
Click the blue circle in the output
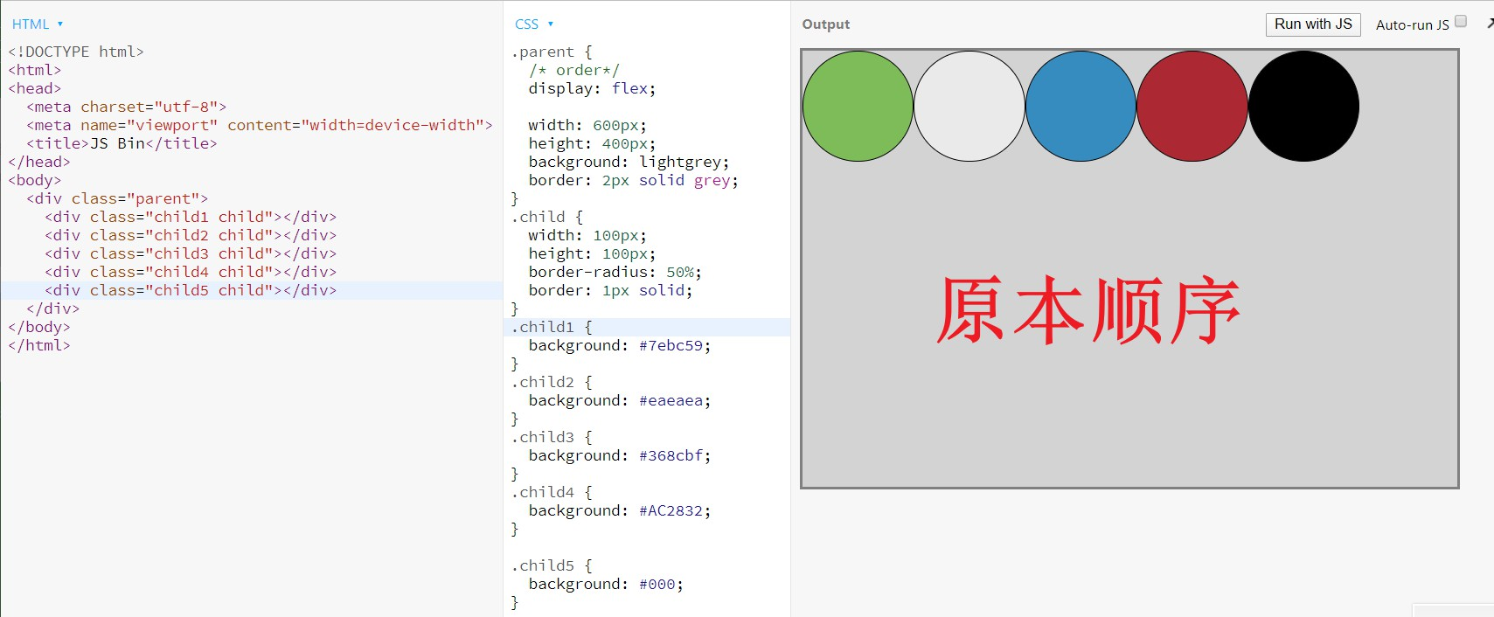tap(1081, 106)
